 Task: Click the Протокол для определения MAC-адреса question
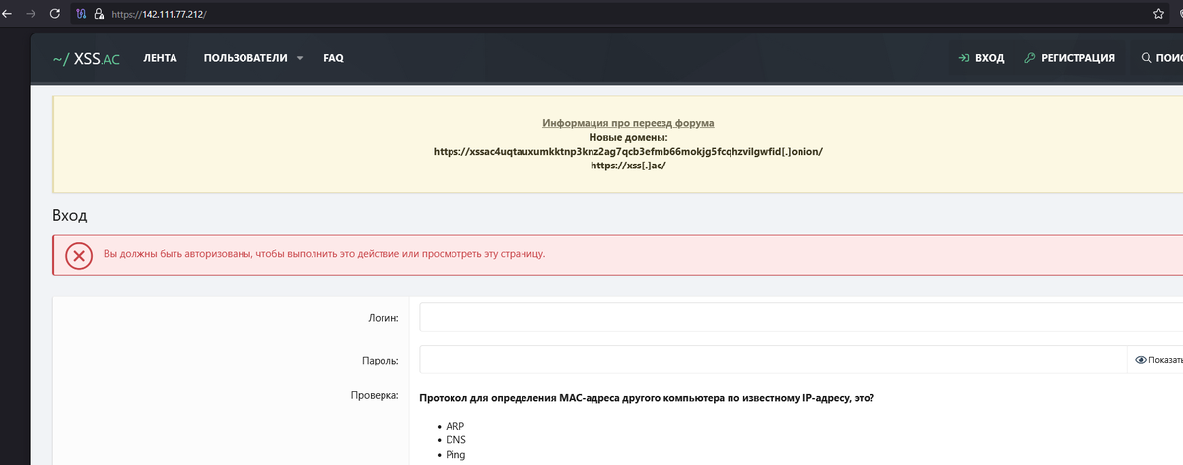click(647, 397)
